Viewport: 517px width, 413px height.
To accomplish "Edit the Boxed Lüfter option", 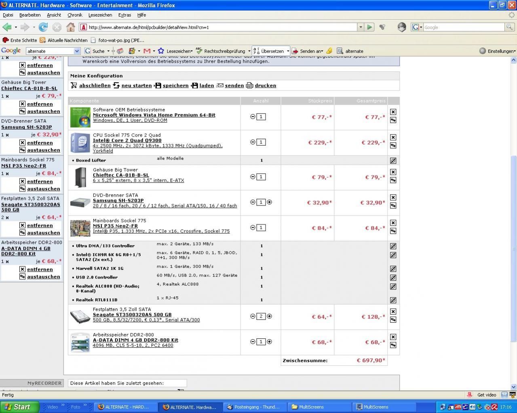I will pyautogui.click(x=393, y=160).
